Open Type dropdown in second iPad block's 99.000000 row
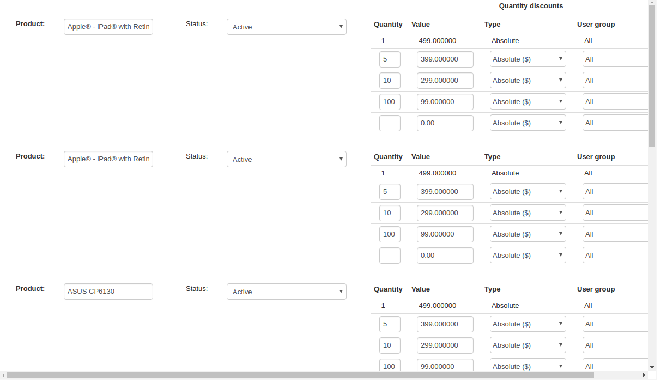Viewport: 661px width, 388px height. [528, 234]
